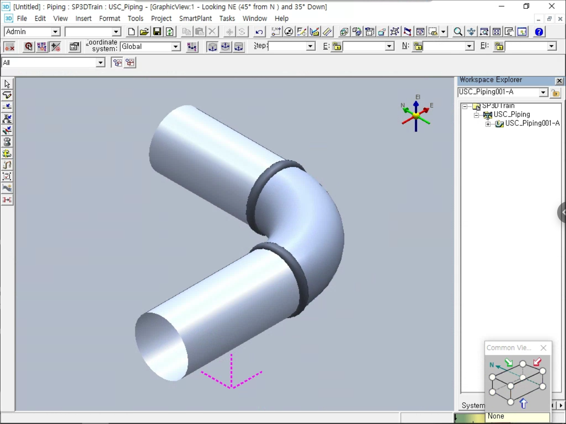566x424 pixels.
Task: Open the SmartPlant menu
Action: point(195,19)
